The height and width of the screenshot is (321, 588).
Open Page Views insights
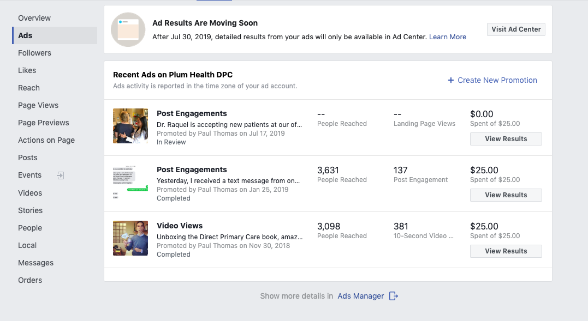[x=38, y=105]
